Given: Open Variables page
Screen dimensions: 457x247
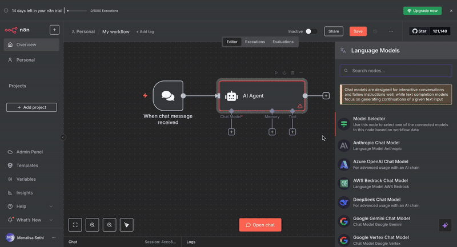Looking at the screenshot, I should click(31, 179).
